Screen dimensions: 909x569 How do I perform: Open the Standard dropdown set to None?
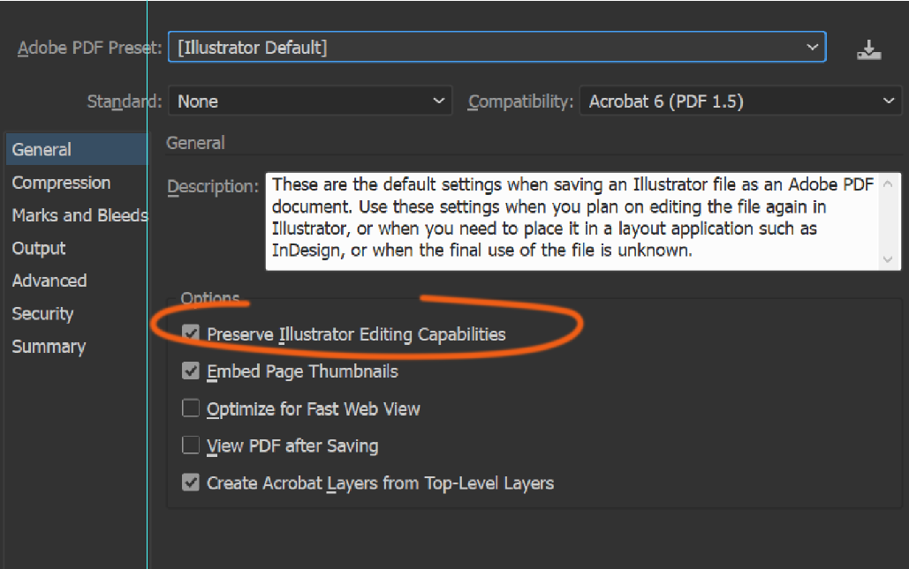tap(309, 101)
